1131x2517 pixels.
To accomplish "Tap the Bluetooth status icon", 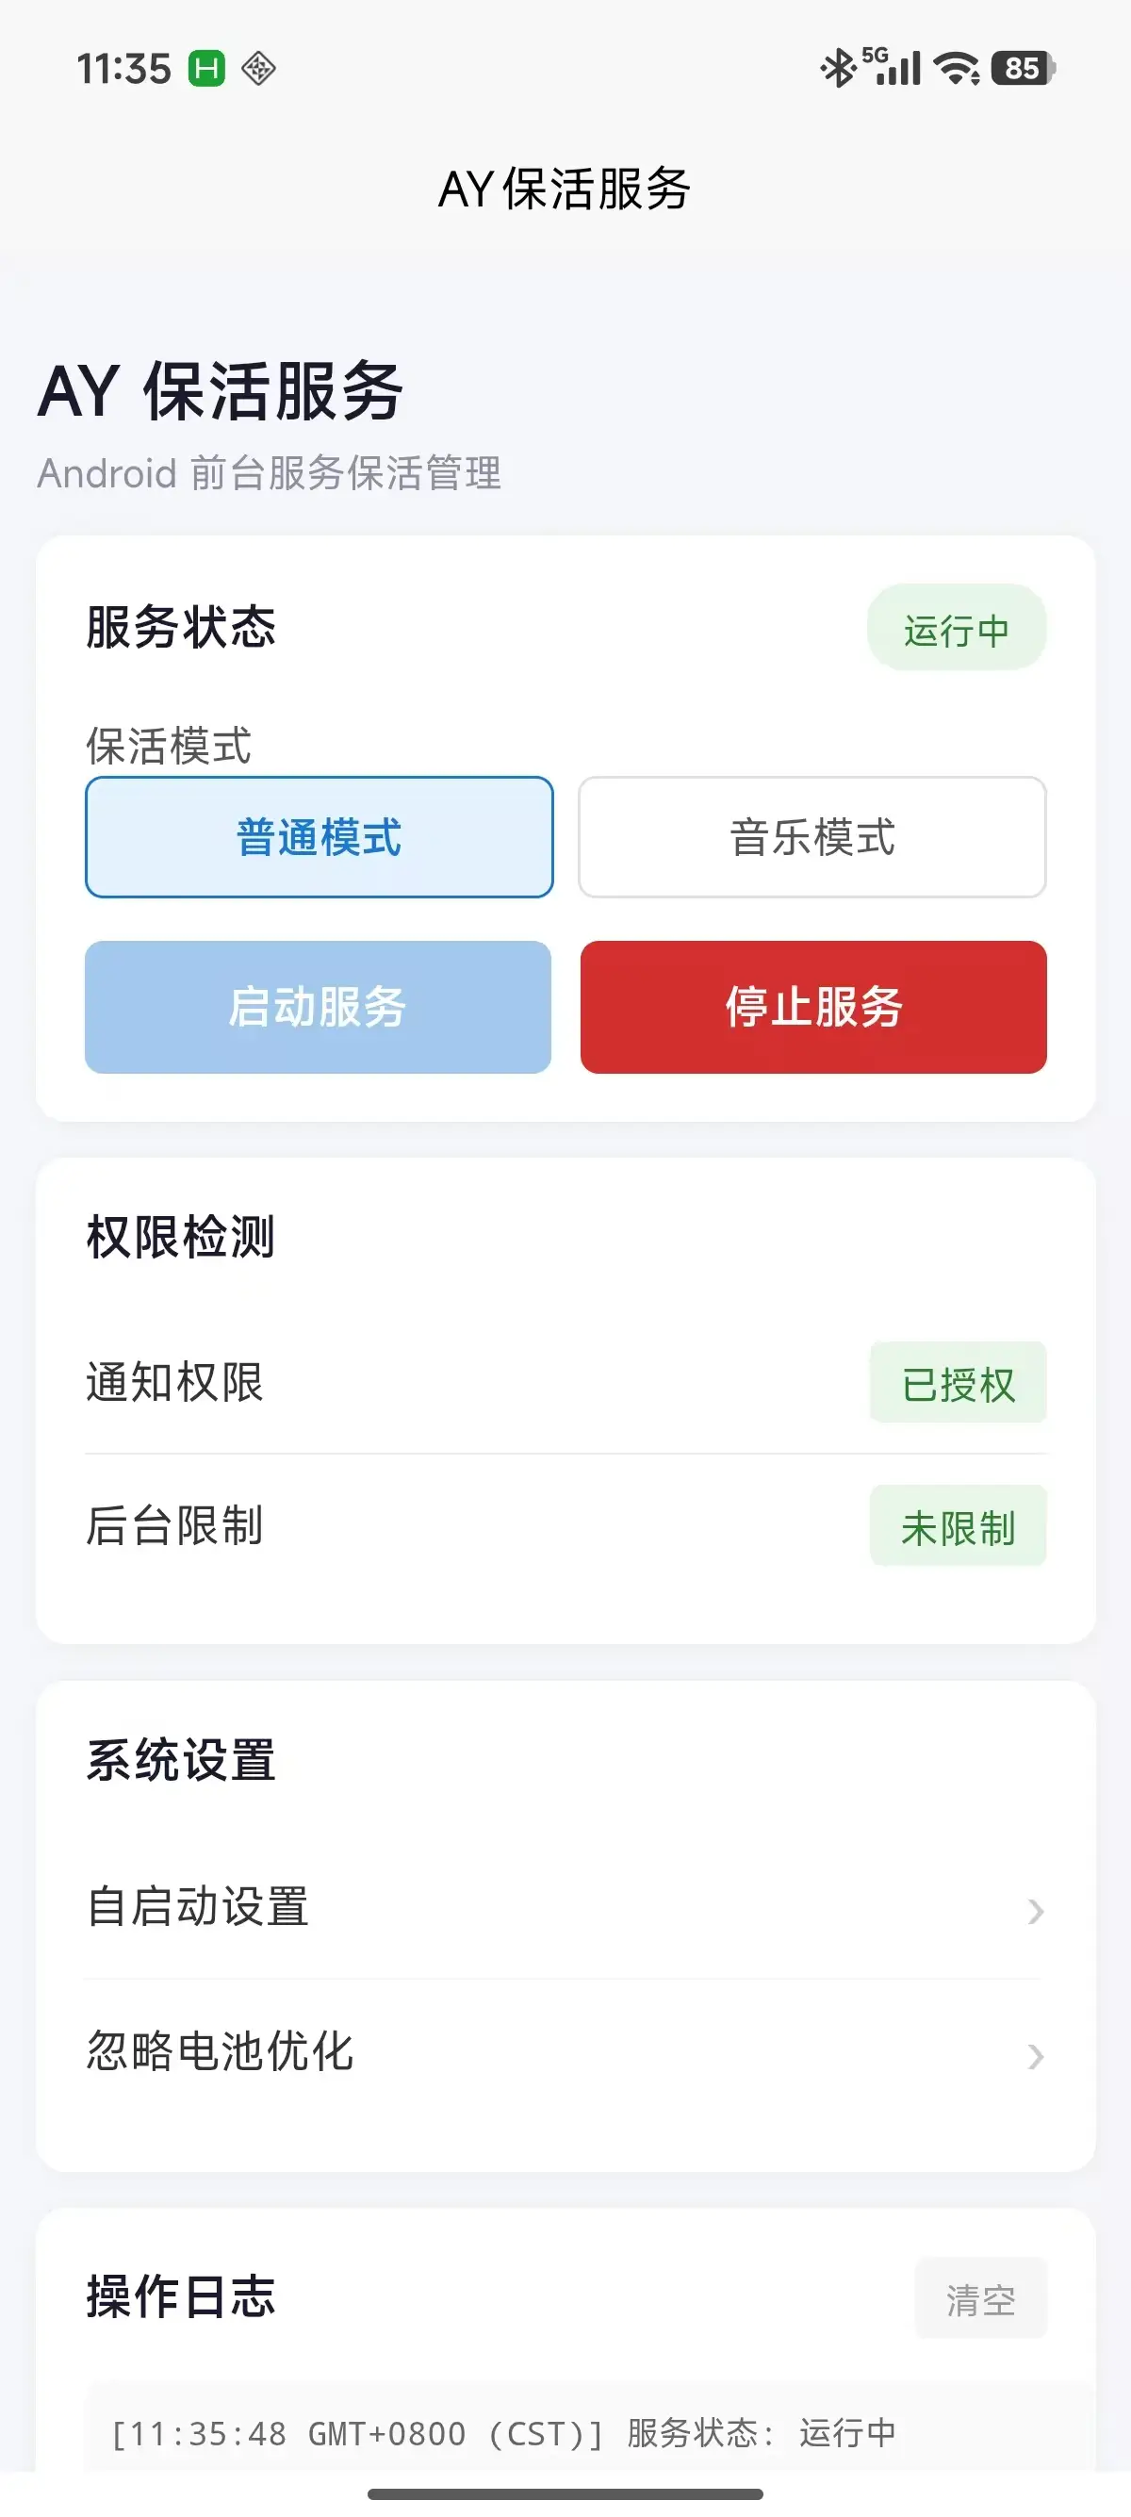I will pos(837,69).
